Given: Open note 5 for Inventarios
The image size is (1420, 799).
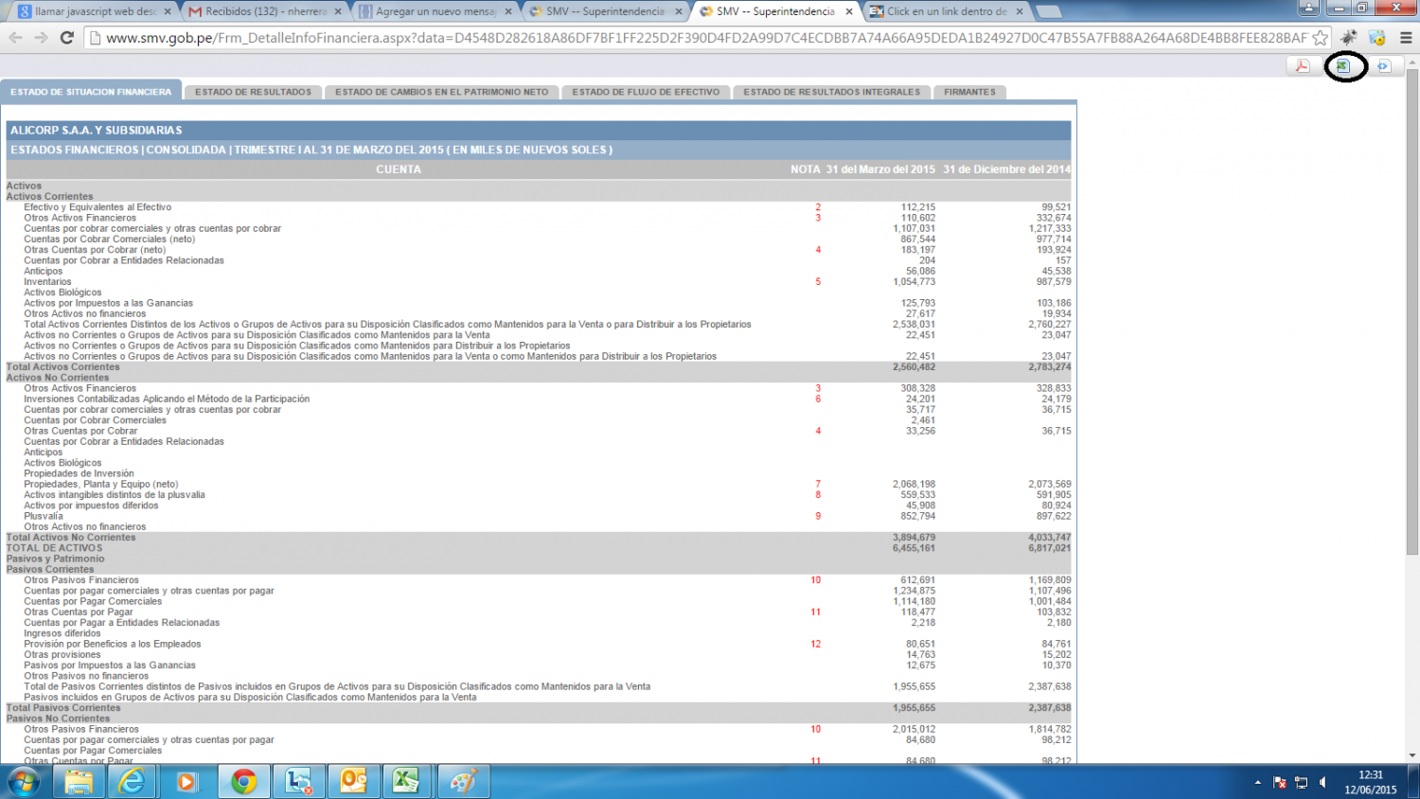Looking at the screenshot, I should click(818, 282).
